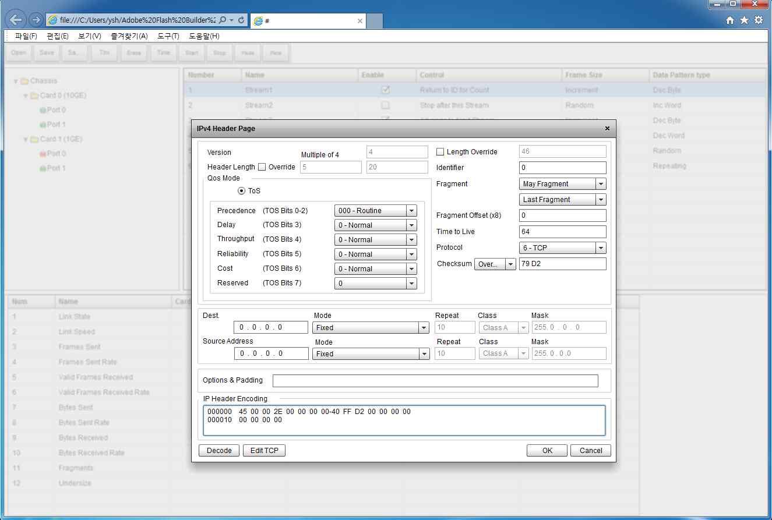772x520 pixels.
Task: Click the browser forward arrow
Action: [x=36, y=20]
